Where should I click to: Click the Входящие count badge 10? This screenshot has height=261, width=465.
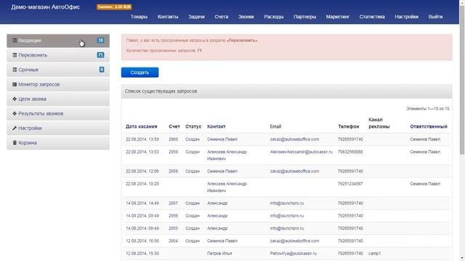pyautogui.click(x=100, y=41)
